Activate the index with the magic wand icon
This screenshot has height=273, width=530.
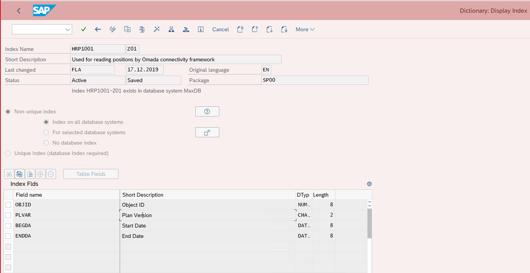point(157,29)
